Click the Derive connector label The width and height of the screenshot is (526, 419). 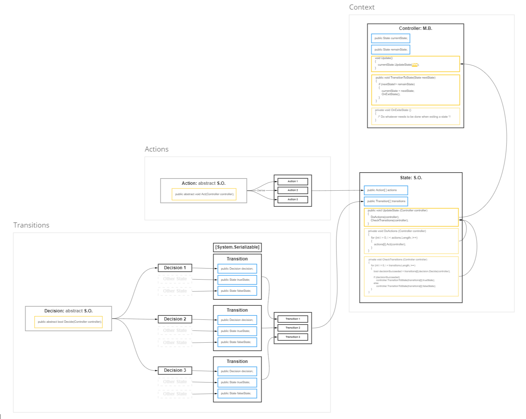coord(261,190)
